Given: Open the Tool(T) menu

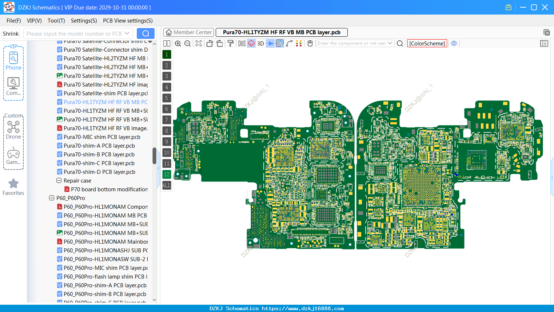Looking at the screenshot, I should (x=56, y=21).
